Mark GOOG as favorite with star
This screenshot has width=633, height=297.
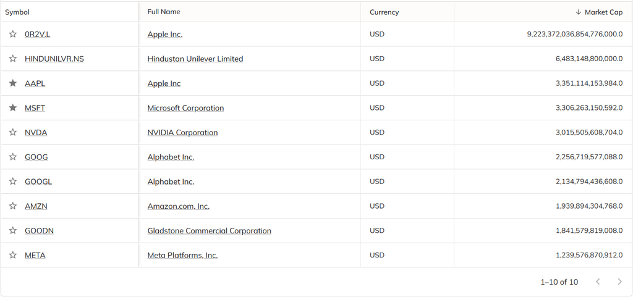coord(12,157)
